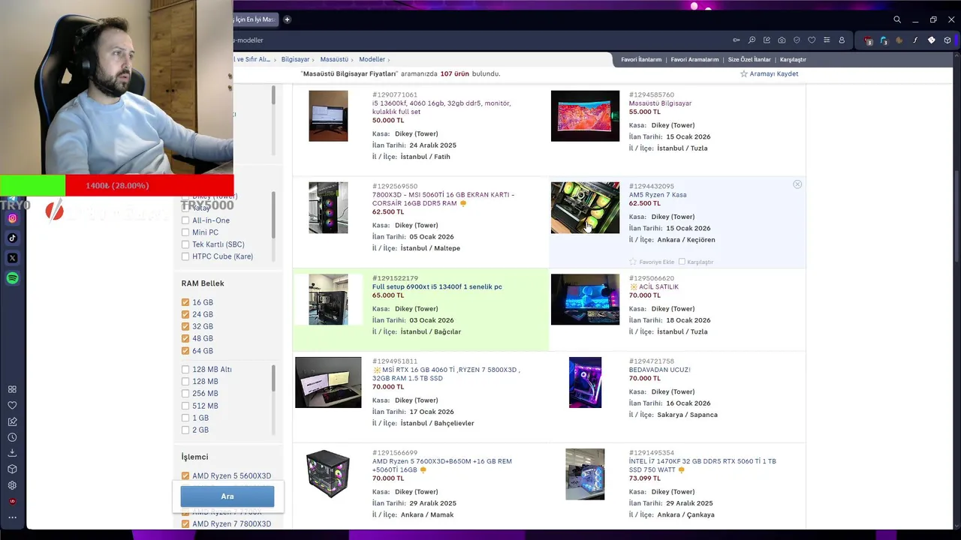
Task: Check the 512 MB checkbox
Action: tap(185, 406)
